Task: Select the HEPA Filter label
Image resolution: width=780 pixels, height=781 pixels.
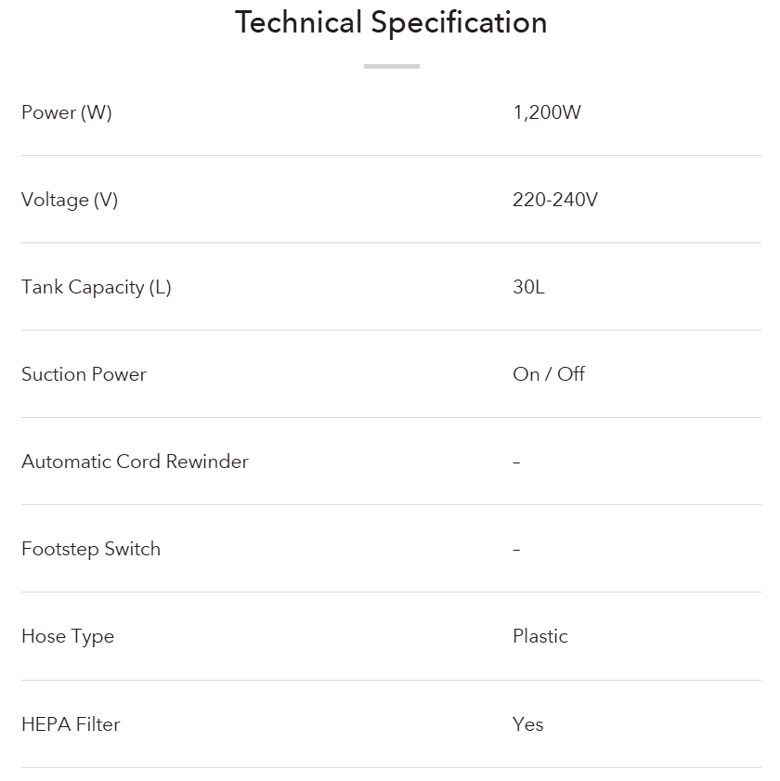Action: point(71,723)
